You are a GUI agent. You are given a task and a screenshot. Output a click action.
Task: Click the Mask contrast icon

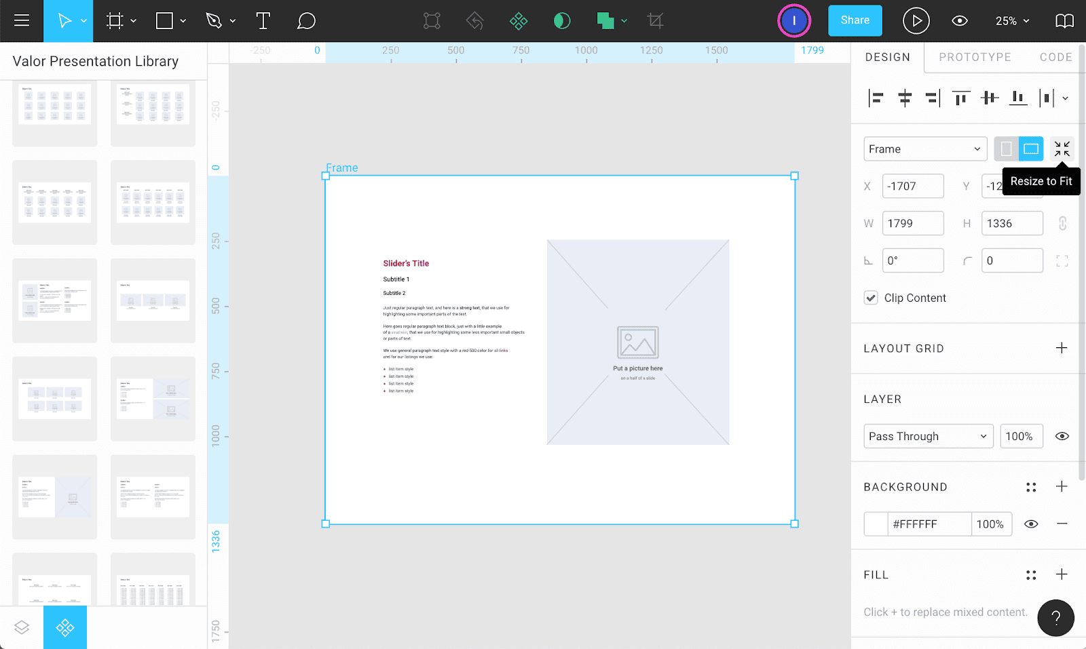click(562, 21)
